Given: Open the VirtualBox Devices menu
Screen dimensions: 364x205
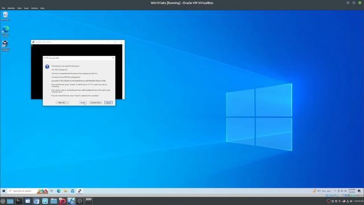Looking at the screenshot, I should (34, 8).
